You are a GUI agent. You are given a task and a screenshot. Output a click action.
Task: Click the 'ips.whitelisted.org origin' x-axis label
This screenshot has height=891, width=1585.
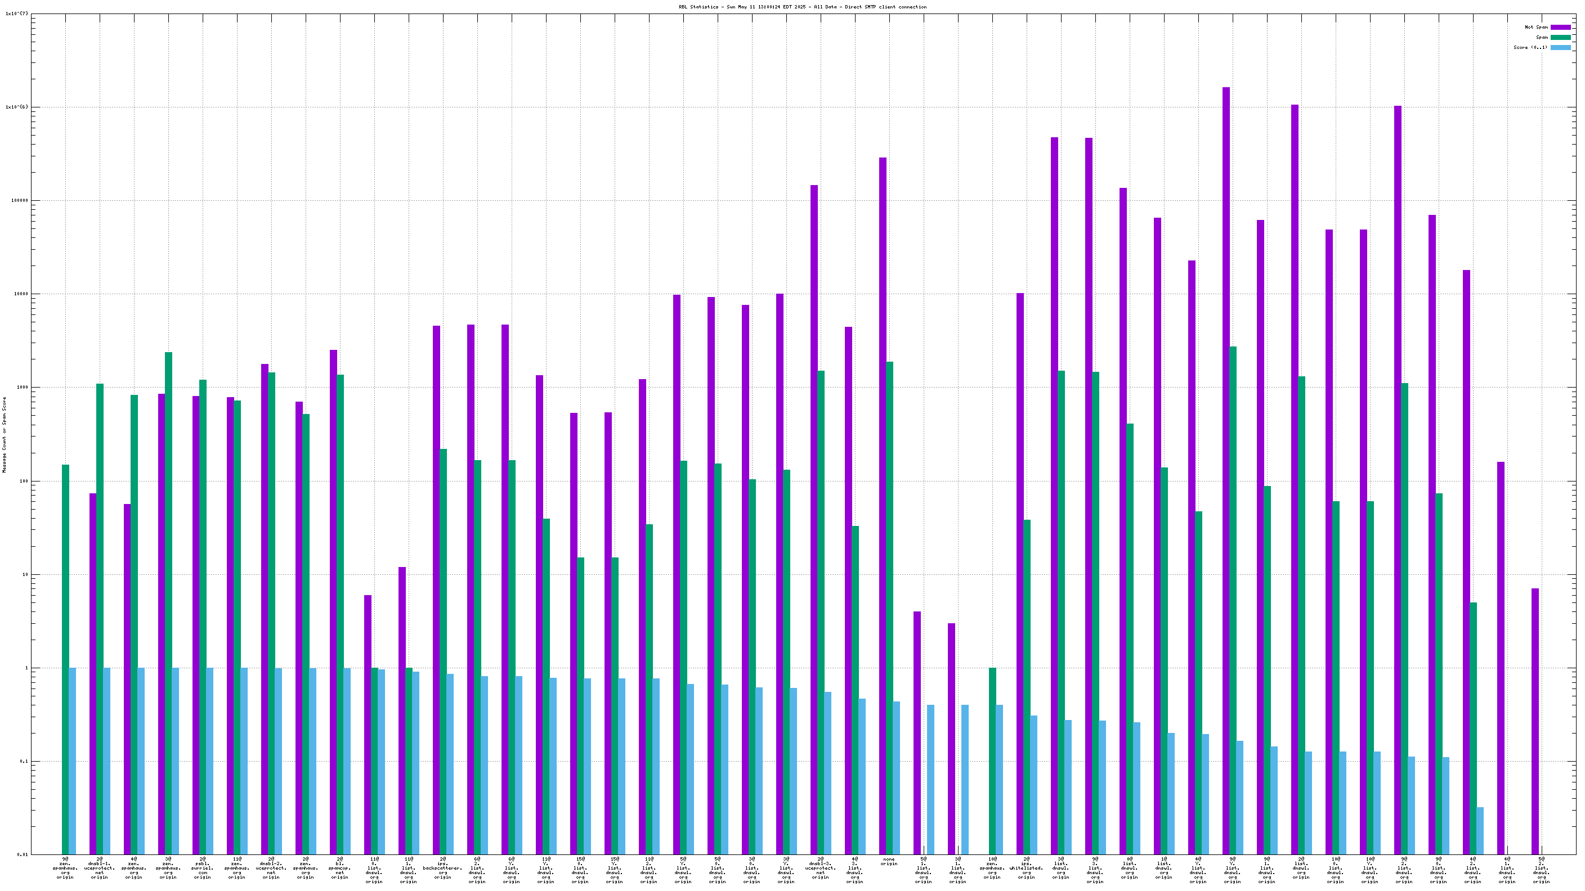(x=1026, y=867)
